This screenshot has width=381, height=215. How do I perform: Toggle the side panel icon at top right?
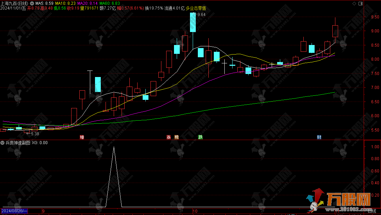point(361,3)
